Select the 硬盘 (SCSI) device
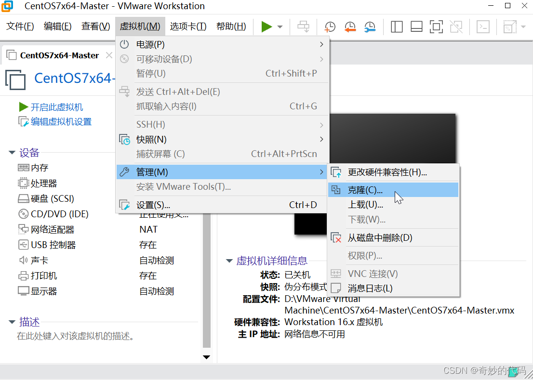The height and width of the screenshot is (380, 533). tap(46, 198)
